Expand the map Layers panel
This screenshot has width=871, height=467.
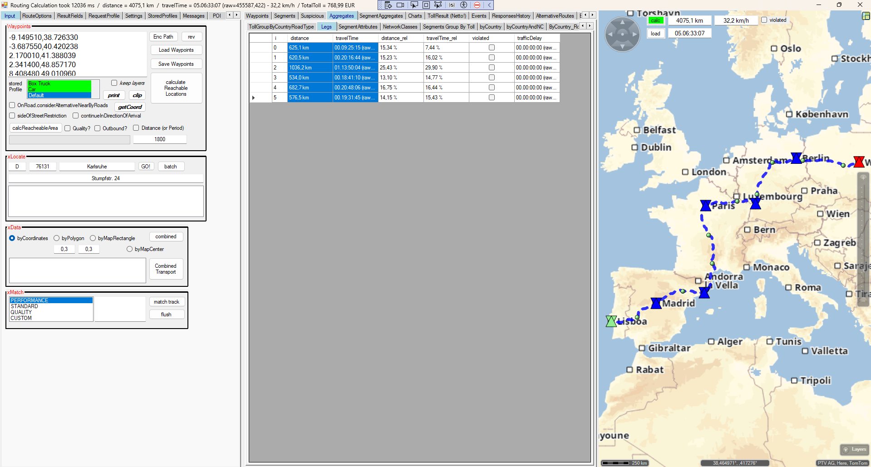(854, 449)
